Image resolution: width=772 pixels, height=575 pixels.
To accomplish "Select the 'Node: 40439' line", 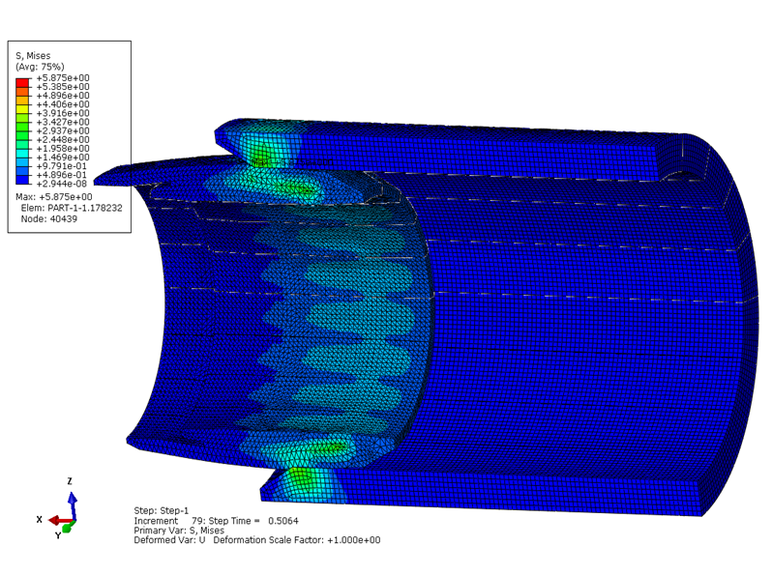I will pos(48,218).
